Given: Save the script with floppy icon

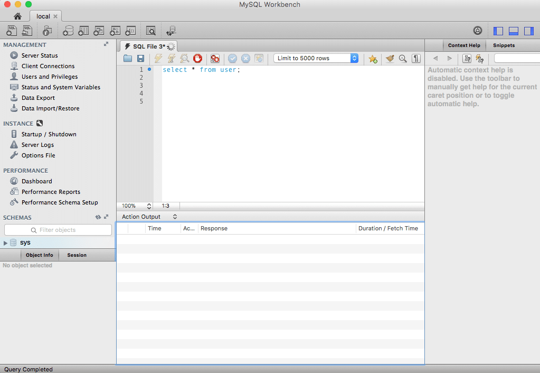Looking at the screenshot, I should [x=140, y=58].
